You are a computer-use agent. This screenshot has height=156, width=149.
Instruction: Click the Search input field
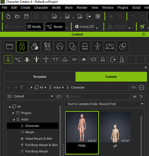(x=97, y=96)
